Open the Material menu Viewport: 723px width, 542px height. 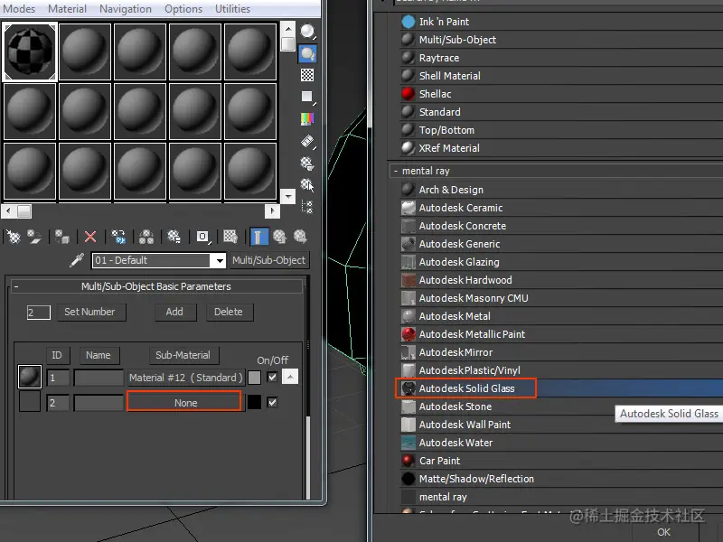(67, 9)
